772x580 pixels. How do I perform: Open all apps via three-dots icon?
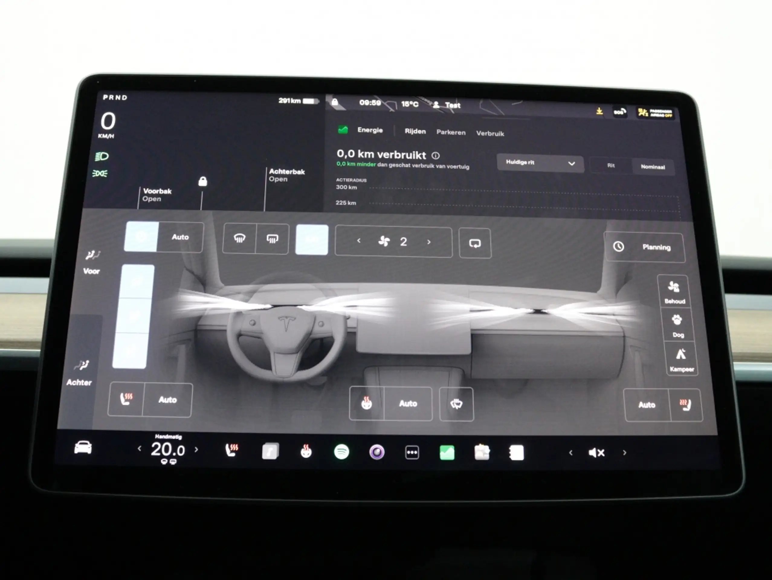(412, 453)
